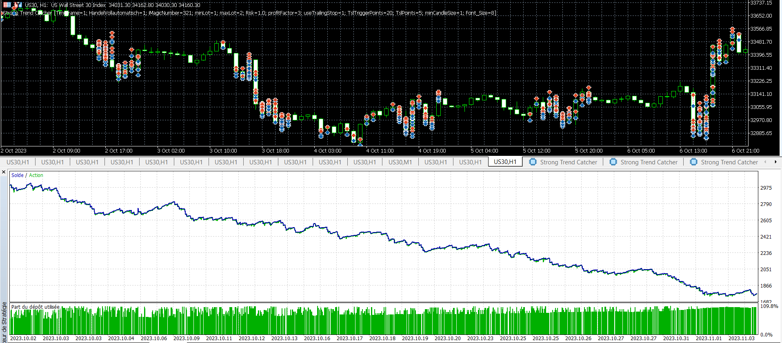This screenshot has width=782, height=343.
Task: Click the 0.0% deposit load value
Action: [766, 335]
